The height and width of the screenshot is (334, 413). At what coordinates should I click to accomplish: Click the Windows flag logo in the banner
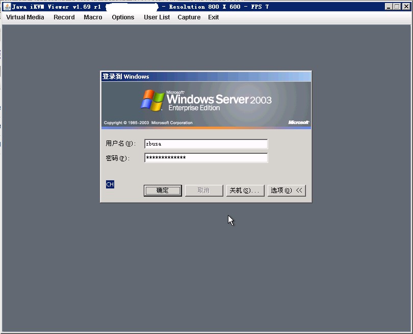(153, 100)
